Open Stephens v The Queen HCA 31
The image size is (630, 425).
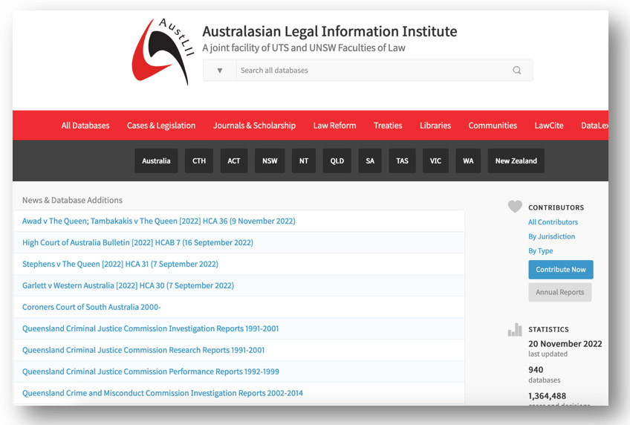120,264
